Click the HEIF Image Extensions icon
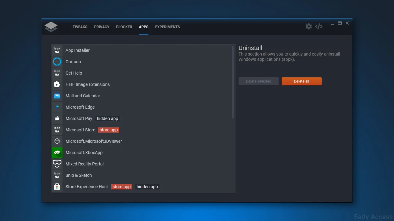 tap(57, 84)
